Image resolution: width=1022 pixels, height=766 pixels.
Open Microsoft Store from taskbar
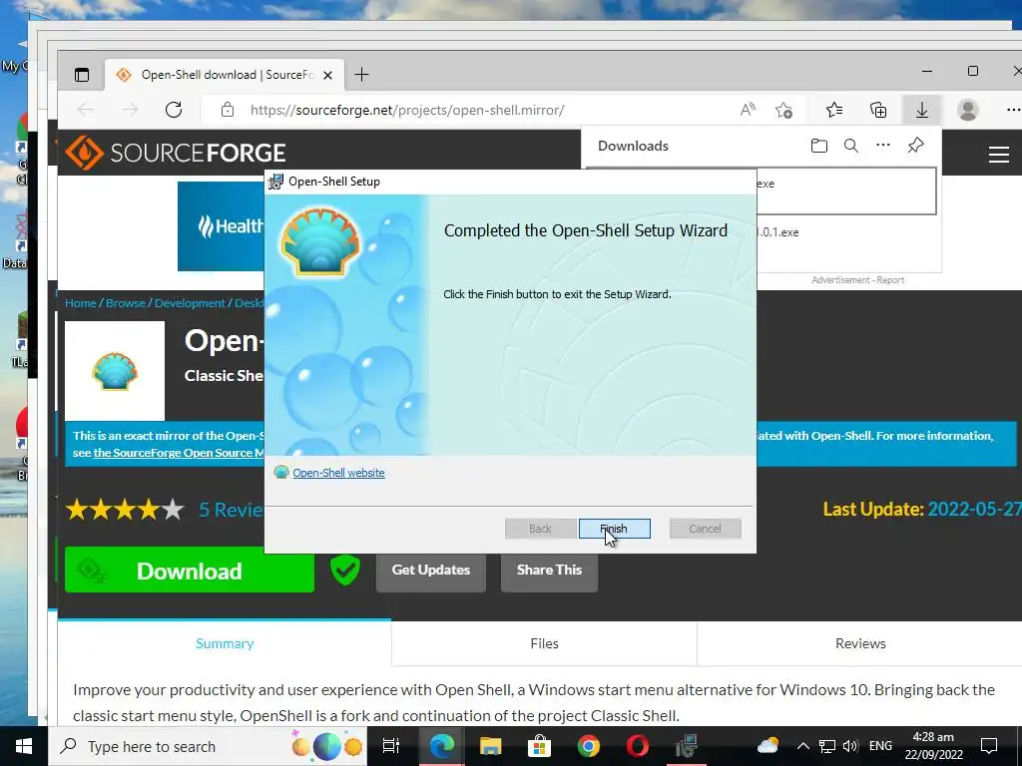[x=539, y=746]
